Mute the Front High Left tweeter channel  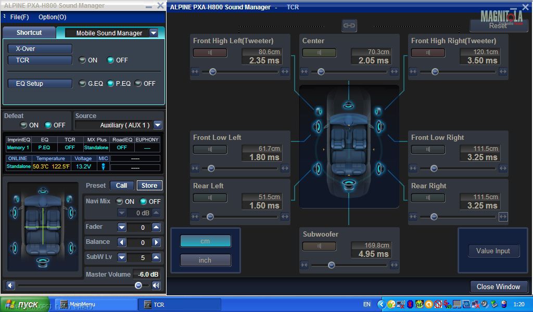(210, 53)
